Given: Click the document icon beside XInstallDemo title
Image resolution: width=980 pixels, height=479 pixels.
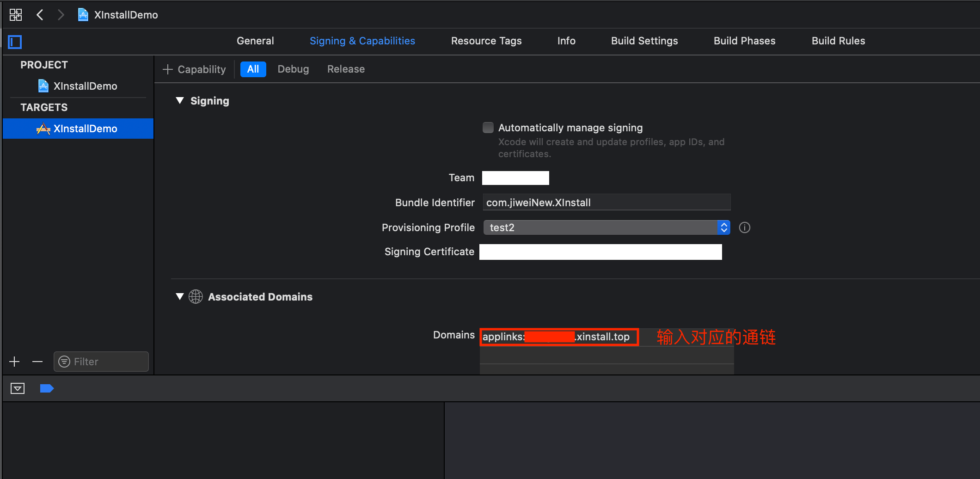Looking at the screenshot, I should point(83,14).
